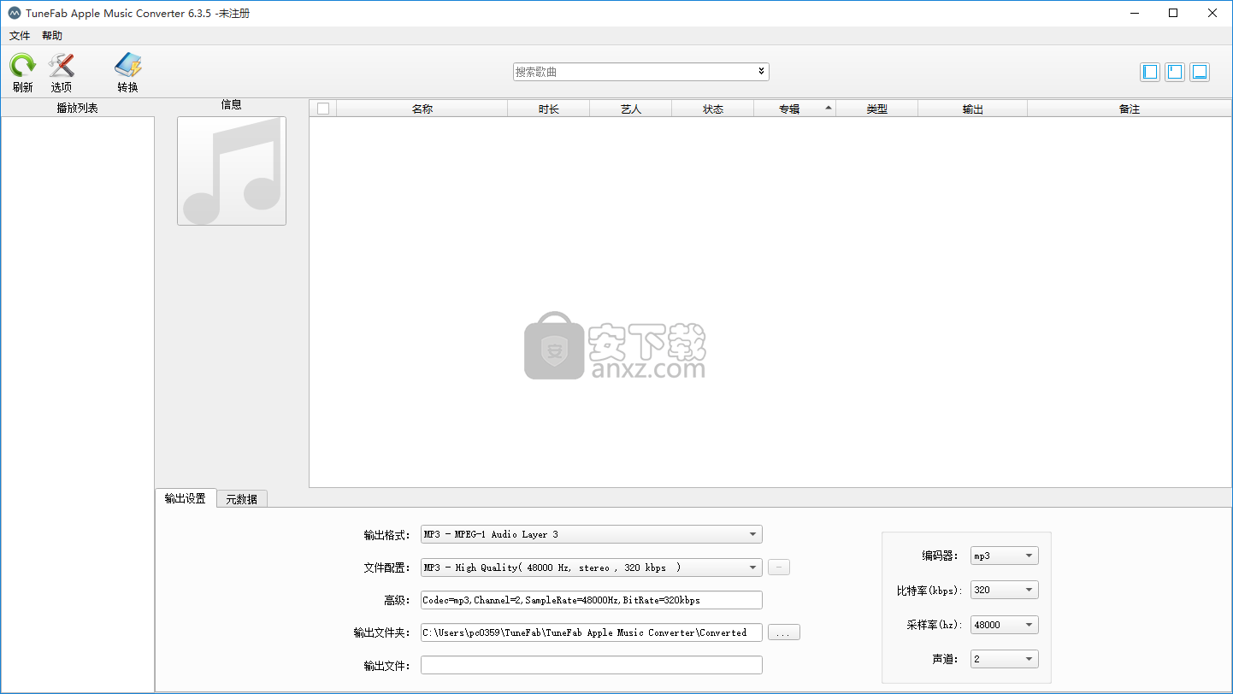The image size is (1233, 694).
Task: Sort by 类型 column header
Action: click(x=877, y=109)
